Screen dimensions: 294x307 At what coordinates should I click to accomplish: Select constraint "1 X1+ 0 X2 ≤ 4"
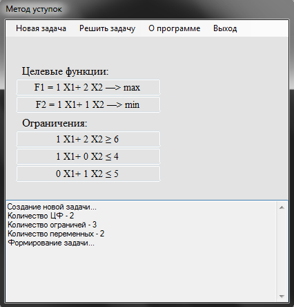(x=88, y=156)
